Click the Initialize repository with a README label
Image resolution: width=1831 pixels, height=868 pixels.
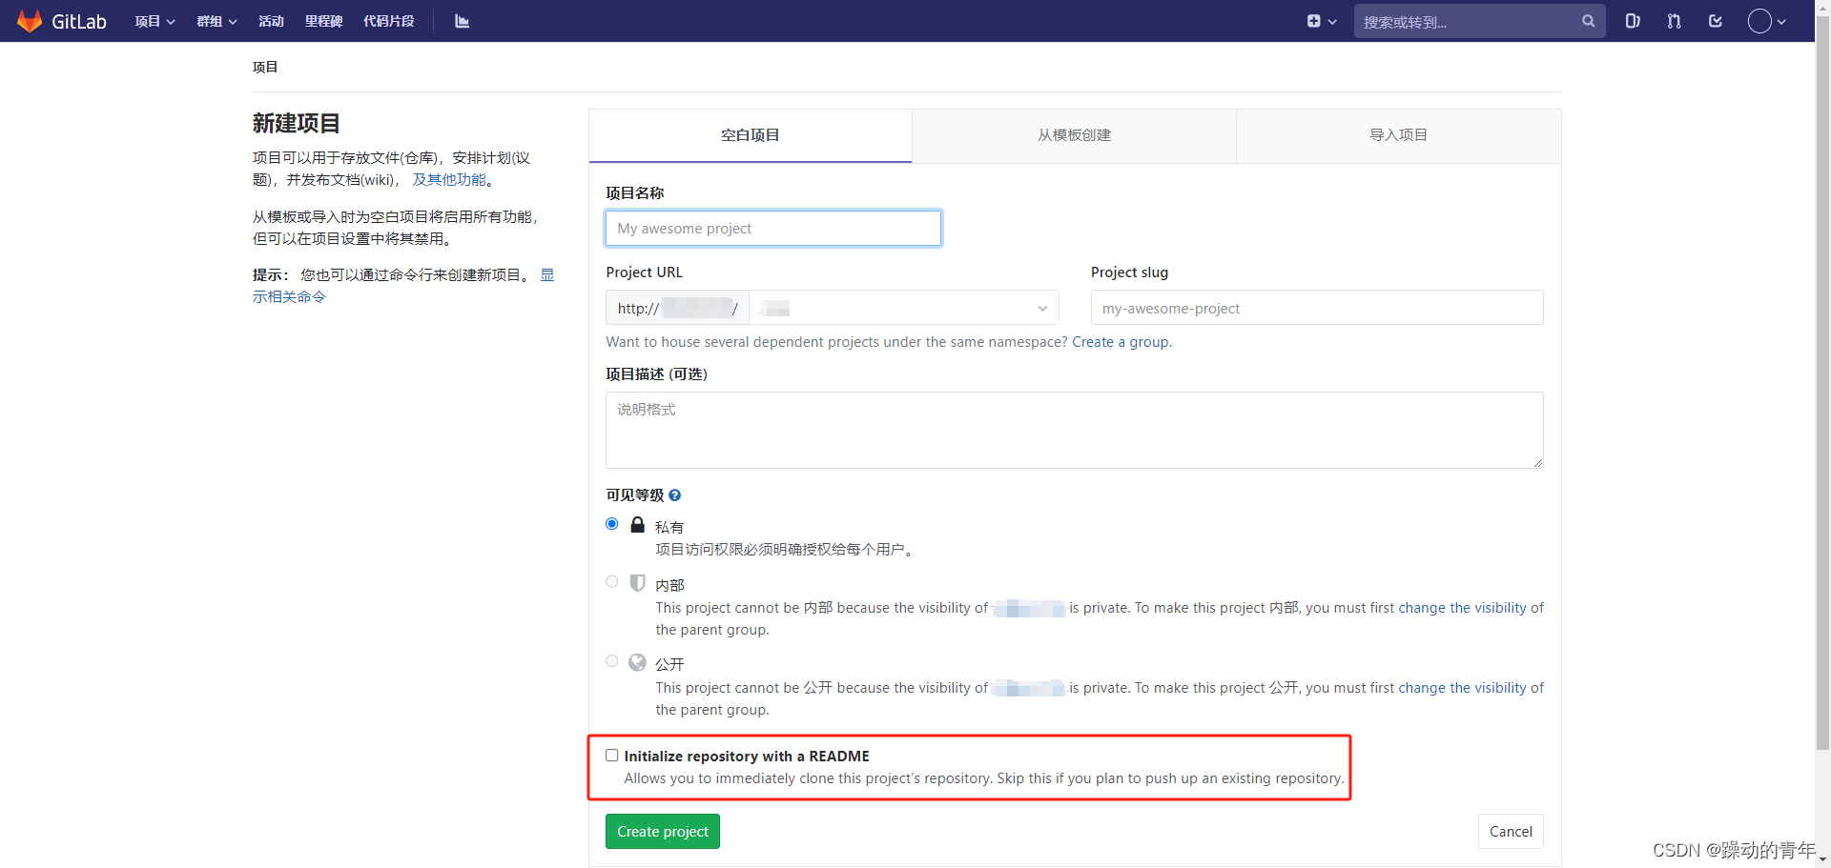click(747, 756)
